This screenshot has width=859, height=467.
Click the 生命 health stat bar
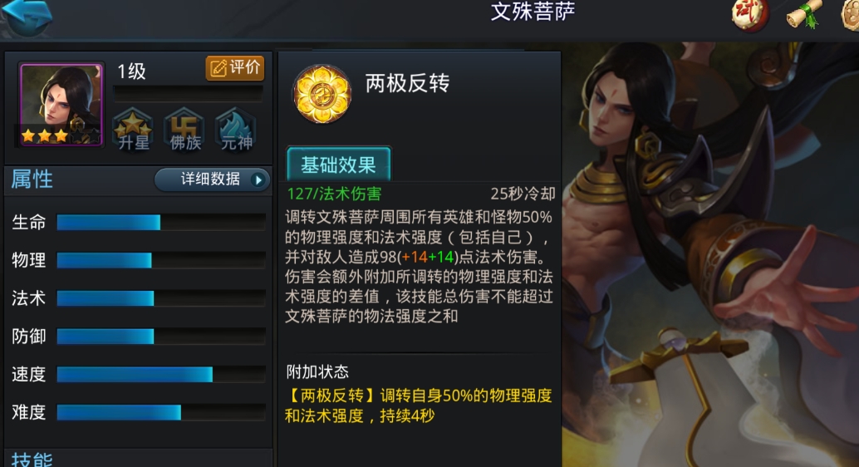pos(161,222)
